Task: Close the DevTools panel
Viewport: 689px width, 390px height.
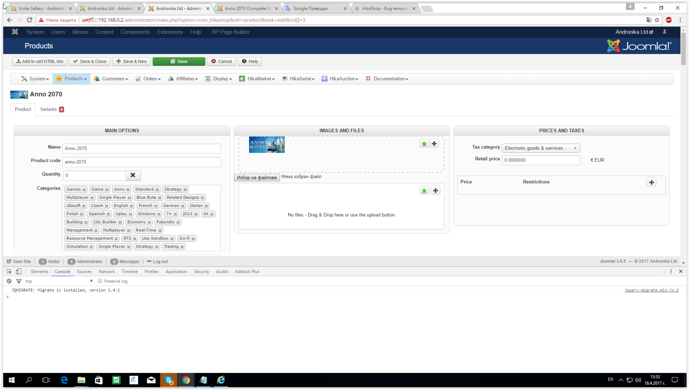Action: tap(681, 271)
